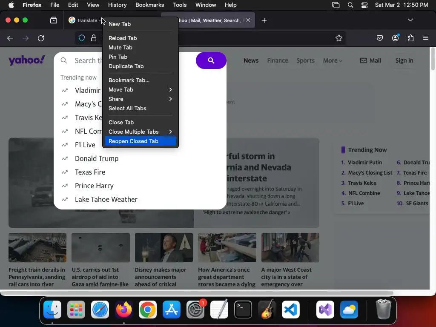Reload the page with the refresh icon
436x327 pixels.
[41, 38]
